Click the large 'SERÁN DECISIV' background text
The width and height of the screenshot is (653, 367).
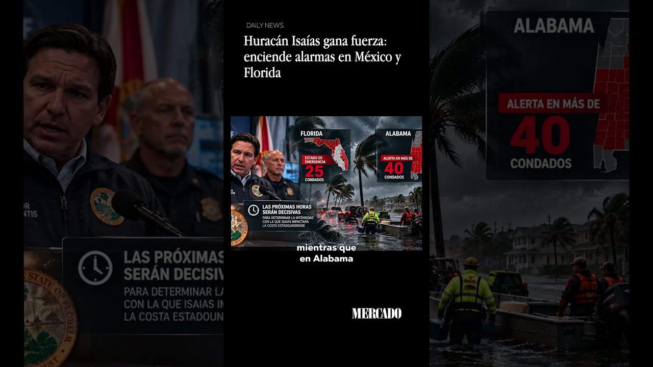point(173,274)
